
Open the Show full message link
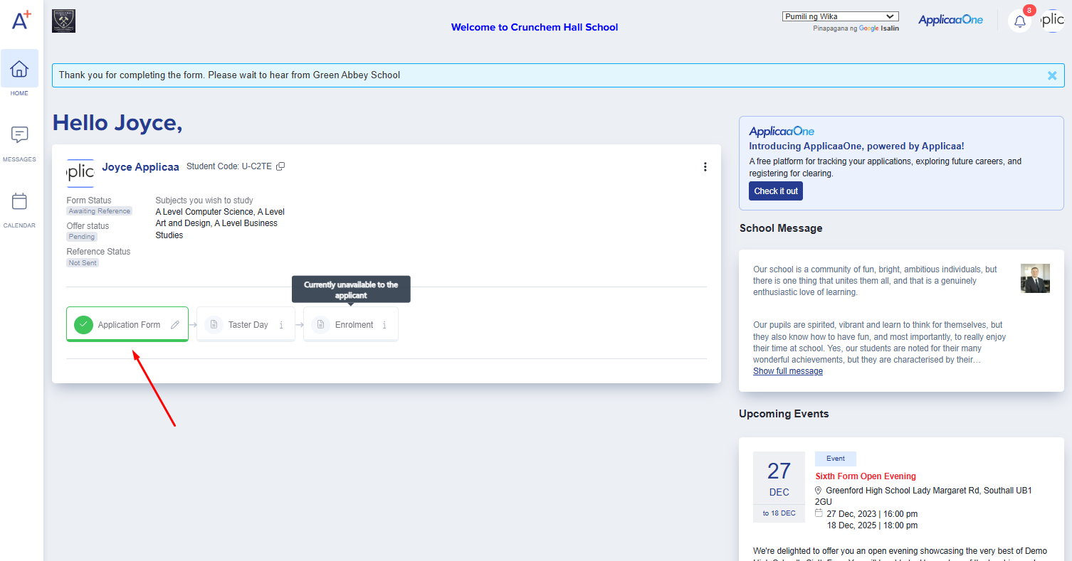point(787,370)
